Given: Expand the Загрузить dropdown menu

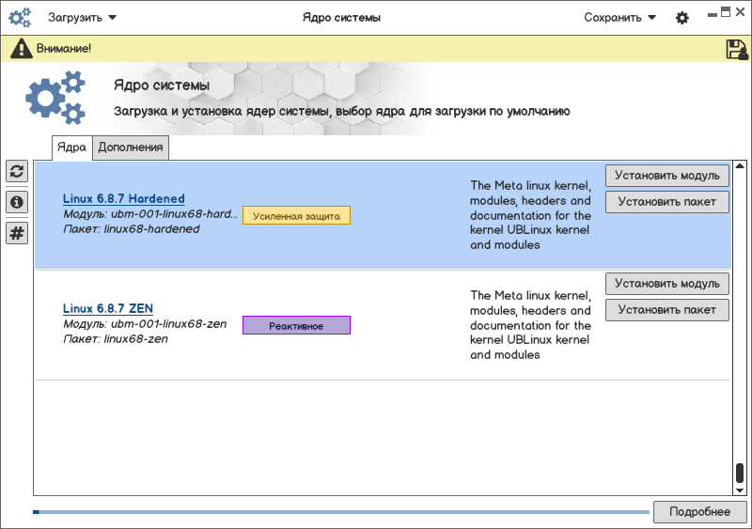Looking at the screenshot, I should point(82,17).
